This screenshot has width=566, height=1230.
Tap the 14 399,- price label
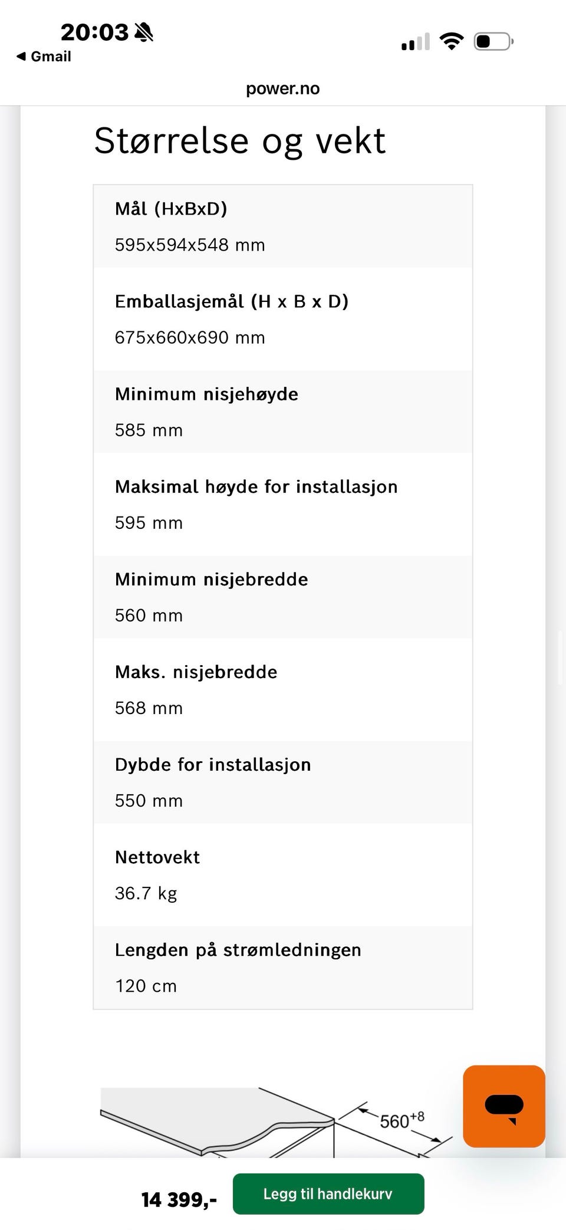click(x=179, y=1199)
